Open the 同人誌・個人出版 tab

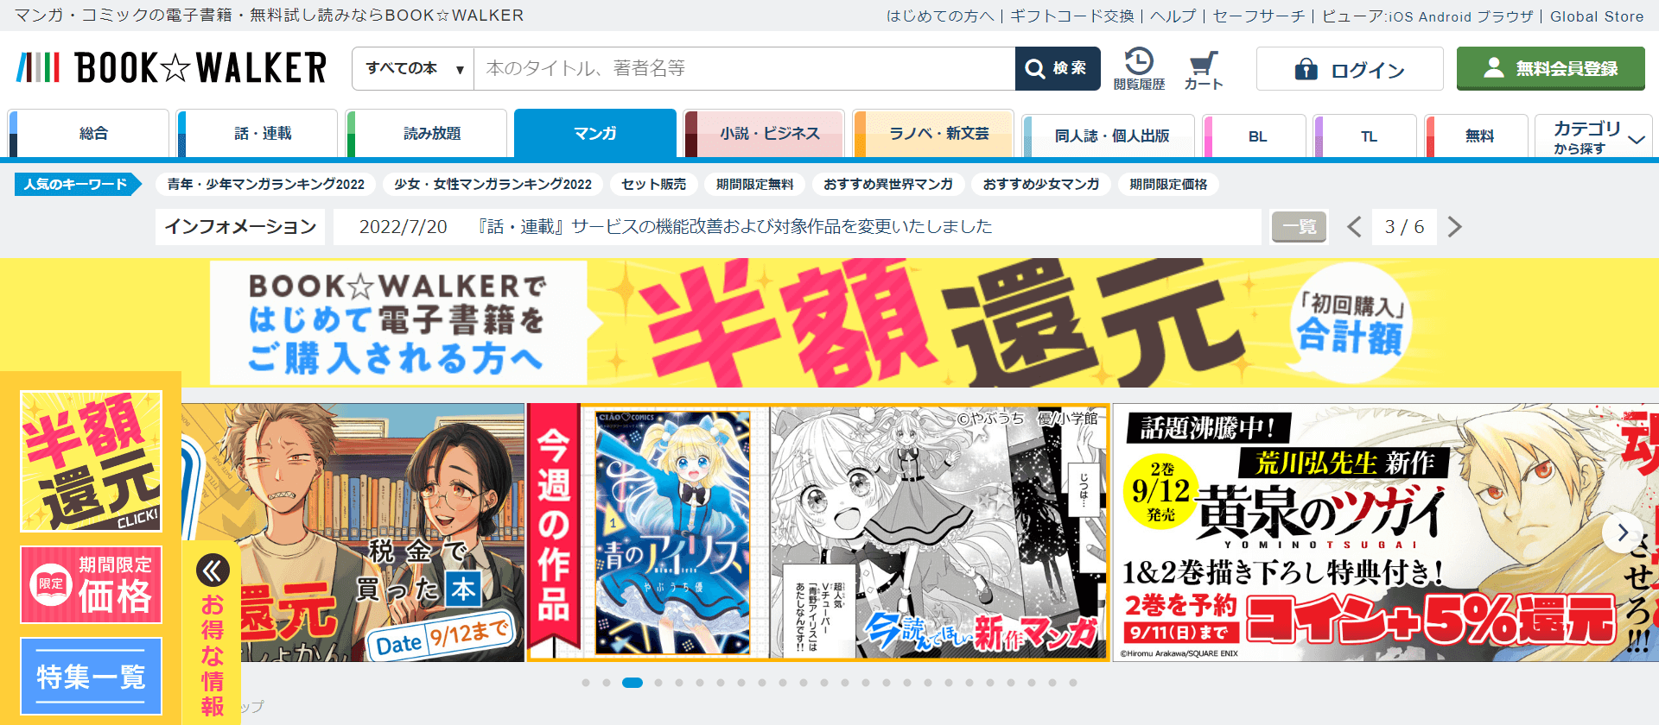(x=1109, y=136)
